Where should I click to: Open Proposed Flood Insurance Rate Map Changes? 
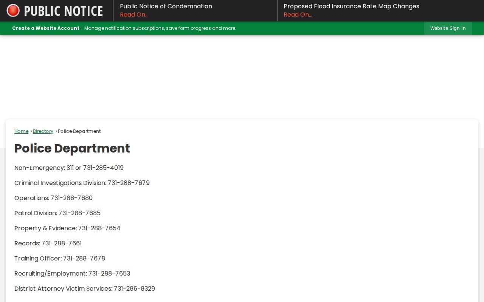click(351, 6)
